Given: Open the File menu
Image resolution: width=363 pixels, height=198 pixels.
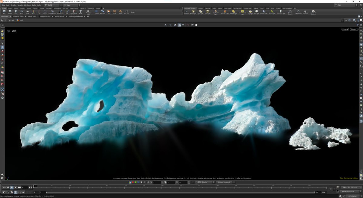Looking at the screenshot, I should click(3, 5).
